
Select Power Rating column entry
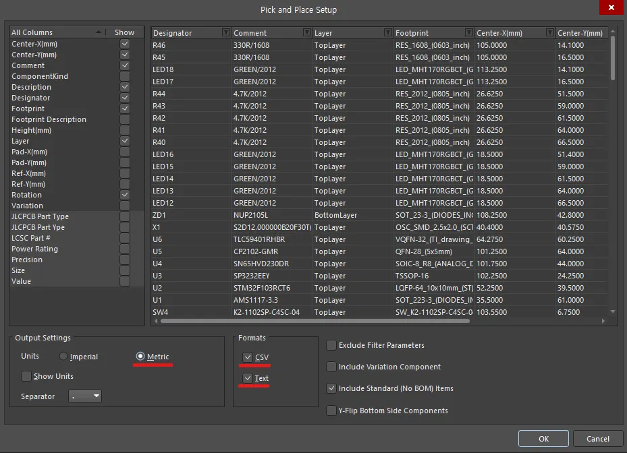[x=35, y=249]
